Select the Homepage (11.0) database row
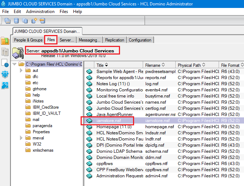The width and height of the screenshot is (244, 186). [164, 127]
